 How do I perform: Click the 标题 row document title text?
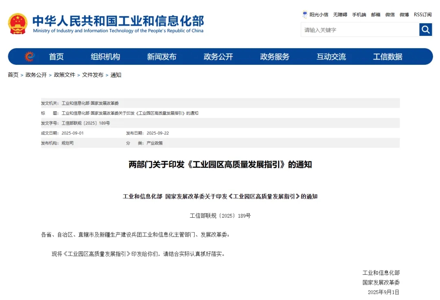[130, 113]
